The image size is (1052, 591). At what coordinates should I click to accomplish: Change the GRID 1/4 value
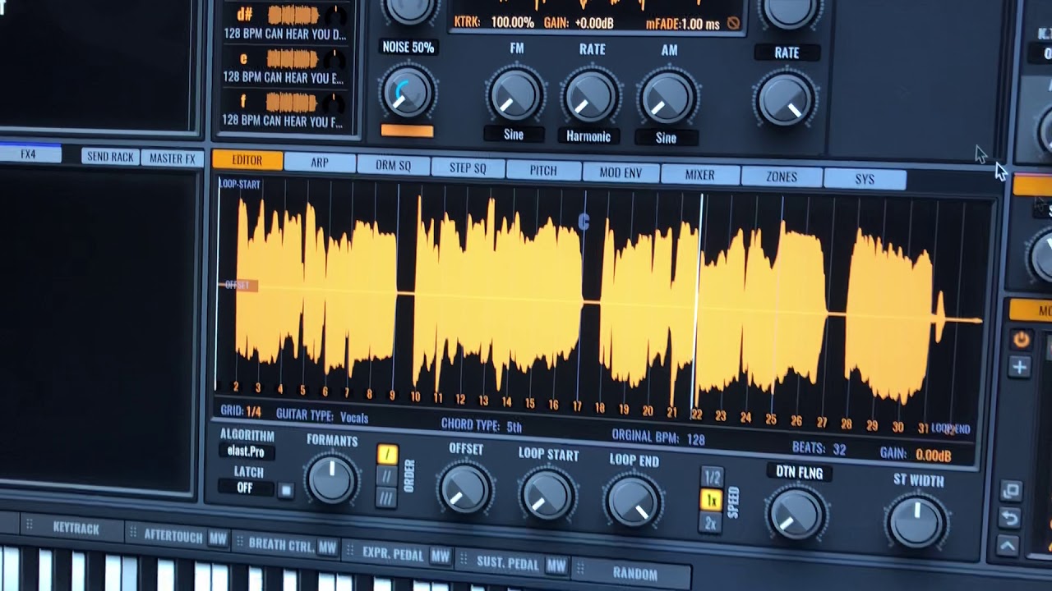tap(254, 411)
